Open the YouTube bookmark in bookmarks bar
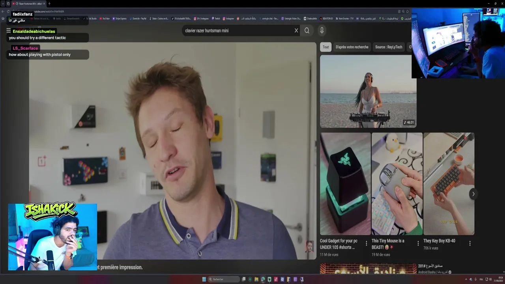 [x=105, y=19]
